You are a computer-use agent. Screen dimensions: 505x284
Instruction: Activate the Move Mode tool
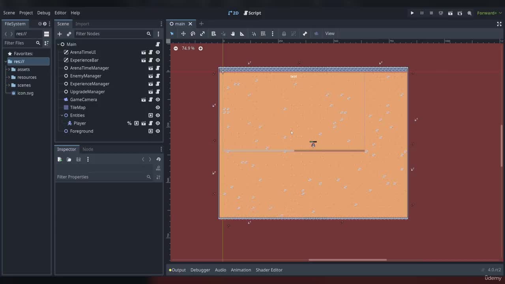(183, 34)
